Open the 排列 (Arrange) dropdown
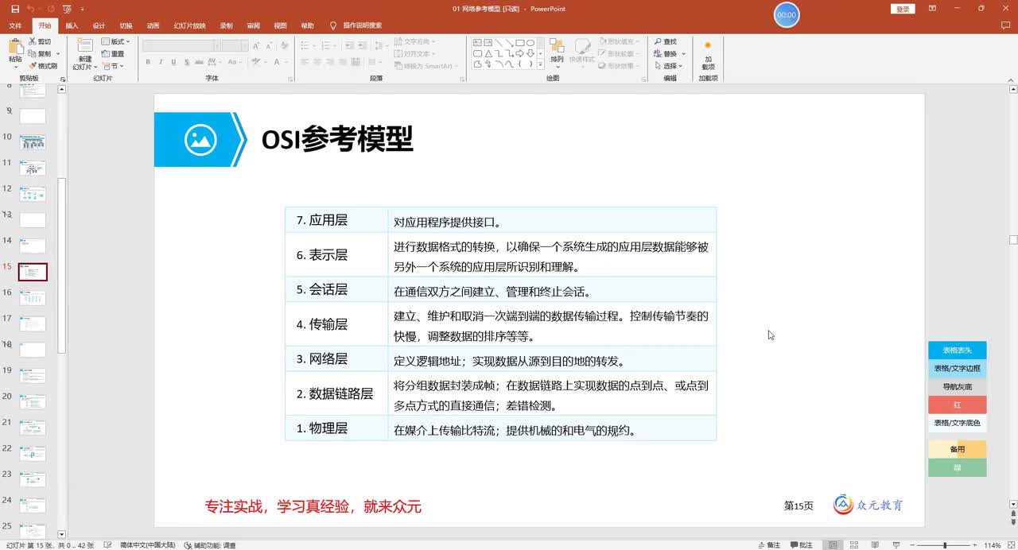1018x550 pixels. click(557, 52)
